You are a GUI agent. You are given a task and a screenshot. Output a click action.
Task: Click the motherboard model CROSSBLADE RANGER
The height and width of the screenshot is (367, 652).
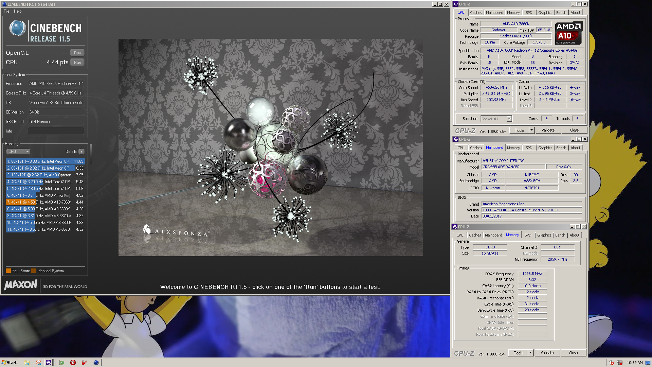click(x=513, y=167)
